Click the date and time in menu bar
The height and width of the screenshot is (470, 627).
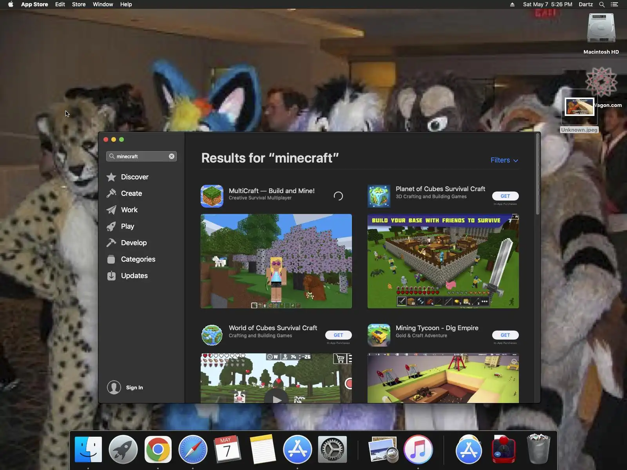coord(547,4)
